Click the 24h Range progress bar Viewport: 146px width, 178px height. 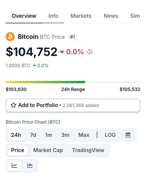coord(73,82)
